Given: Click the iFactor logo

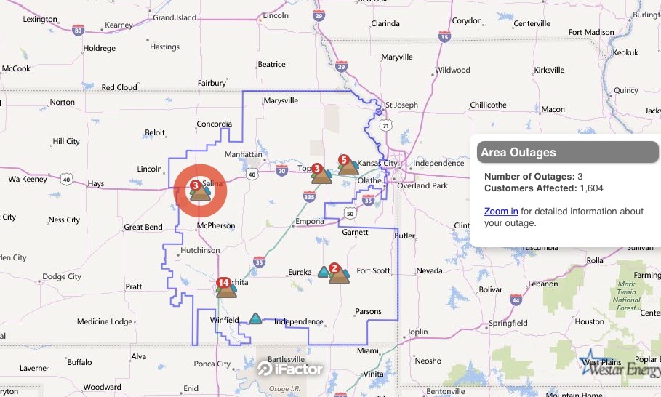Looking at the screenshot, I should tap(290, 369).
